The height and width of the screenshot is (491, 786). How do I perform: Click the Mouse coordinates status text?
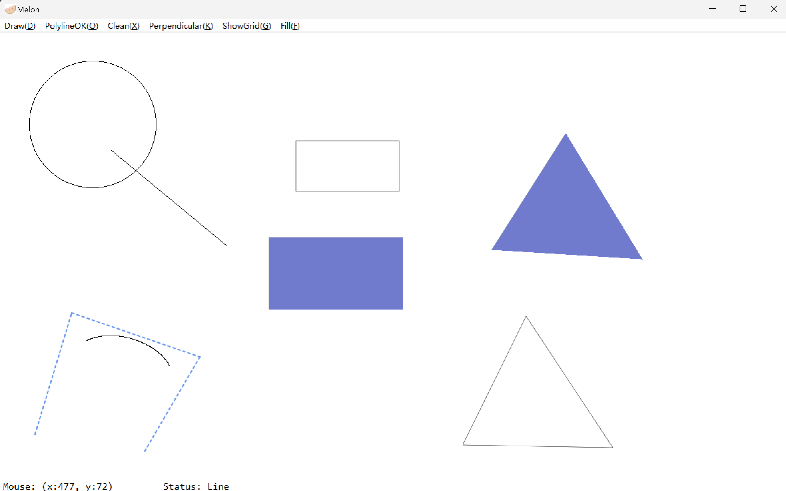coord(58,486)
